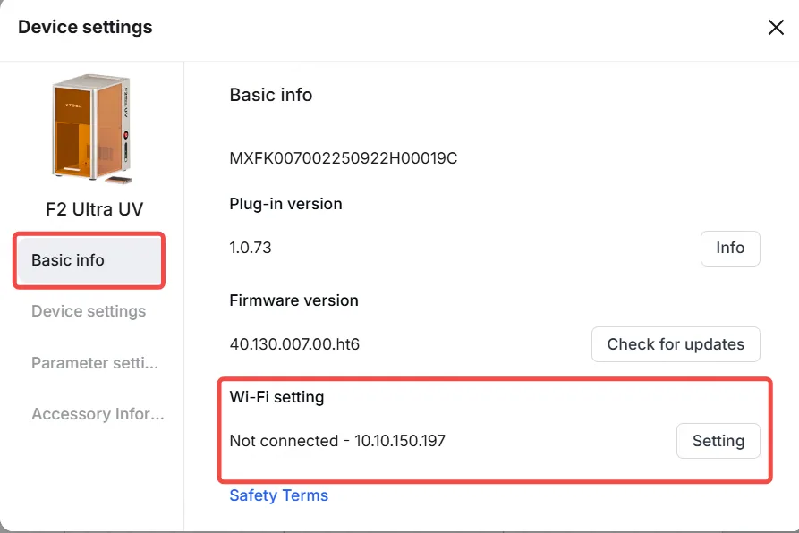Close the Device settings dialog

(776, 28)
